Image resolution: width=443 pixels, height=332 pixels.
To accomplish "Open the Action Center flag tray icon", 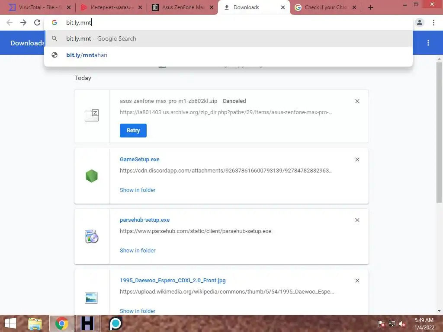I will [381, 323].
